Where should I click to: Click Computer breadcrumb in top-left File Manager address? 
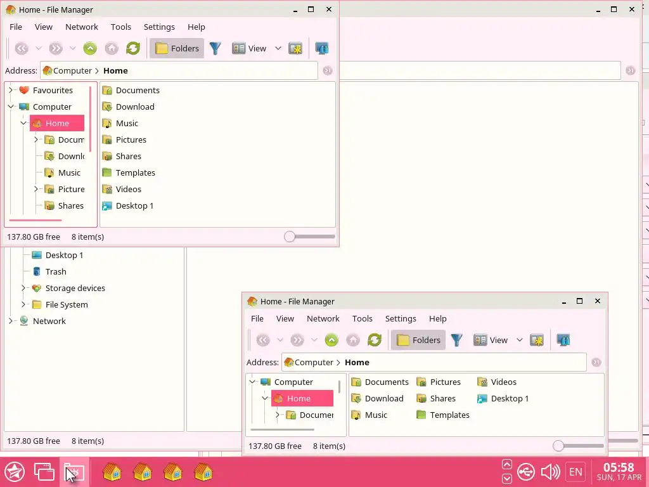coord(72,71)
